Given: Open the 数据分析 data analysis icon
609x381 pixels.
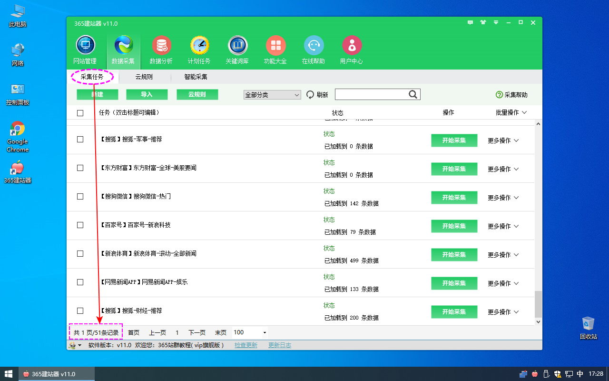Looking at the screenshot, I should pos(161,46).
